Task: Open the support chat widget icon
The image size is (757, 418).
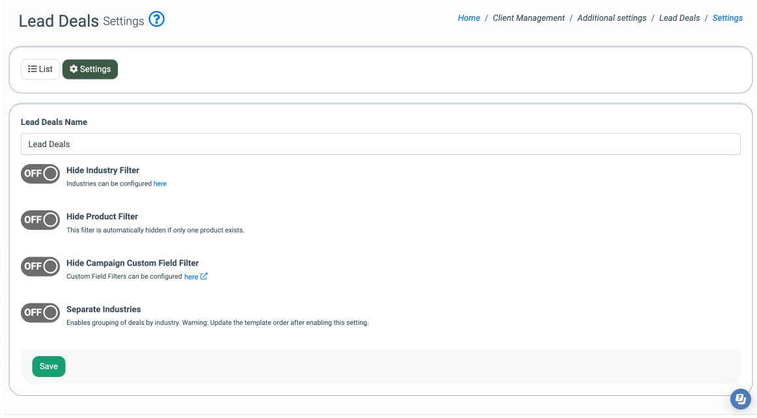Action: tap(740, 399)
